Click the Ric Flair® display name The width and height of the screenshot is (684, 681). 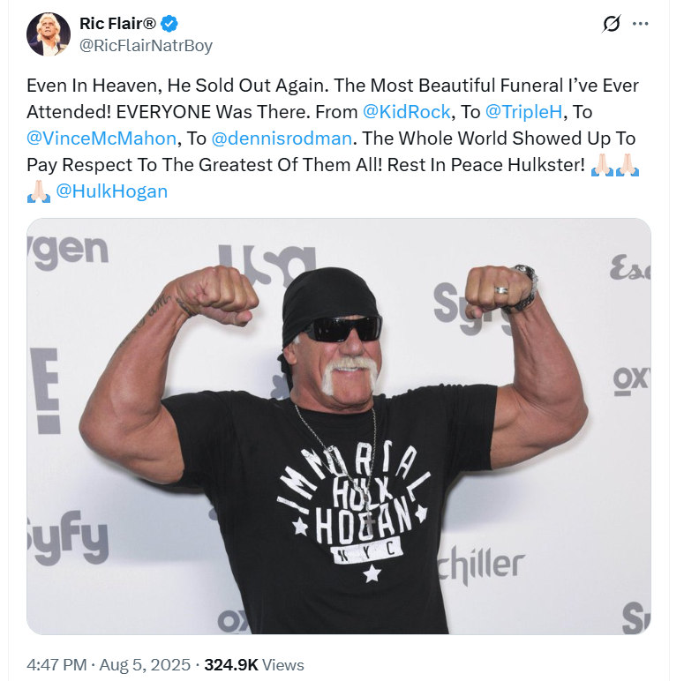(x=117, y=24)
